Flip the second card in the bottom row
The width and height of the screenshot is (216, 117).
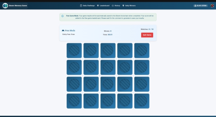(x=91, y=101)
